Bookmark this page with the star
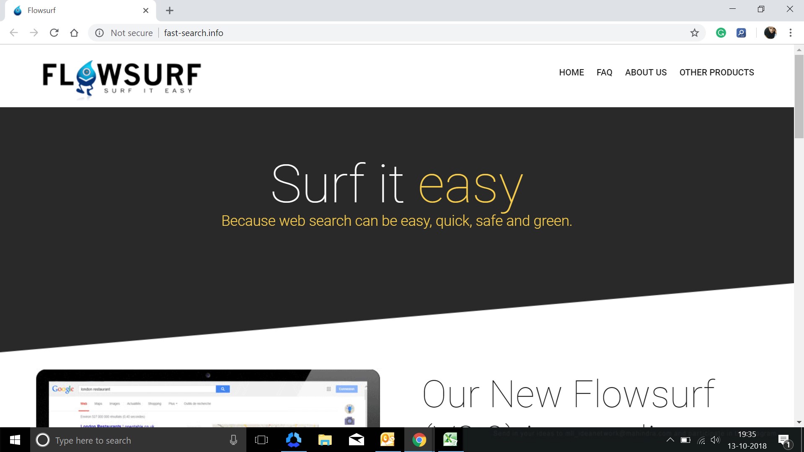This screenshot has height=452, width=804. [x=695, y=33]
